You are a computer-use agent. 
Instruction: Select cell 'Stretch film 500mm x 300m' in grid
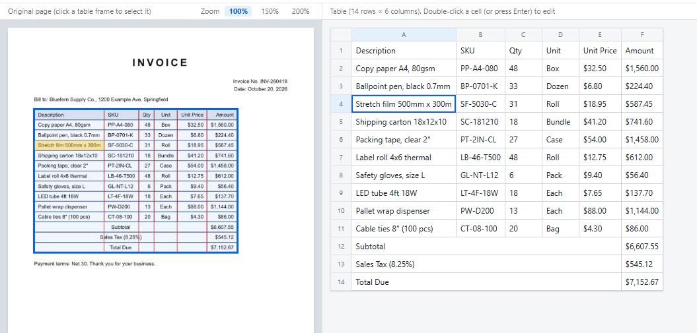pos(404,104)
